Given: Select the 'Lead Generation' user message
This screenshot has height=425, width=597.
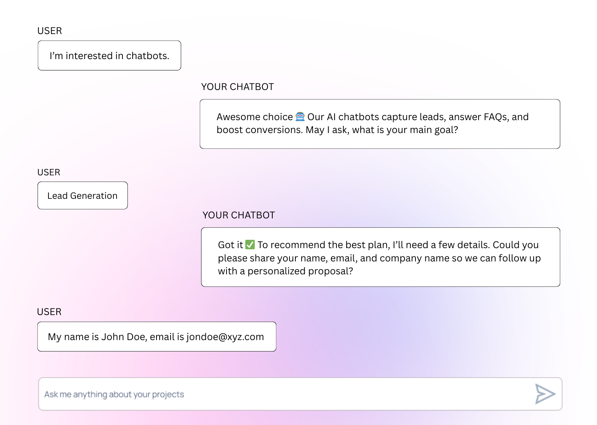Looking at the screenshot, I should pos(83,196).
